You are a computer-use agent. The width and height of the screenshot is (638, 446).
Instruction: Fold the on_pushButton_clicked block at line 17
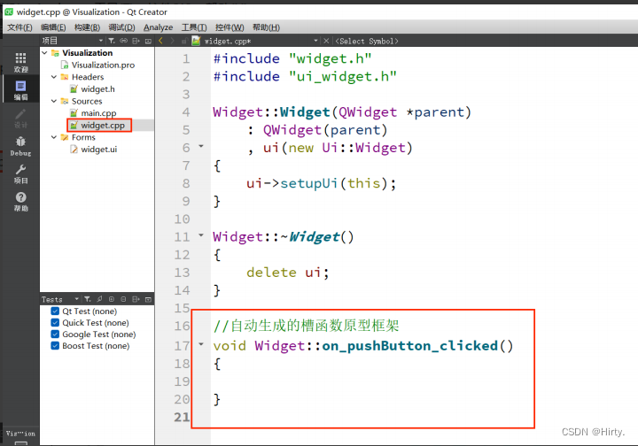[201, 344]
